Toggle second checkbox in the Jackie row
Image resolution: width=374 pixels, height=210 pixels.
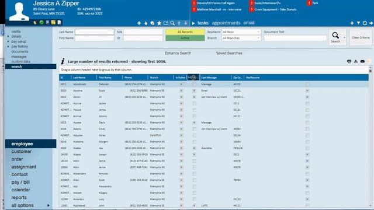click(194, 104)
